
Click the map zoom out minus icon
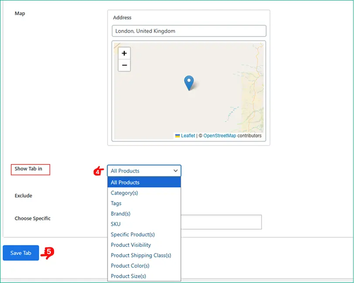coord(124,65)
